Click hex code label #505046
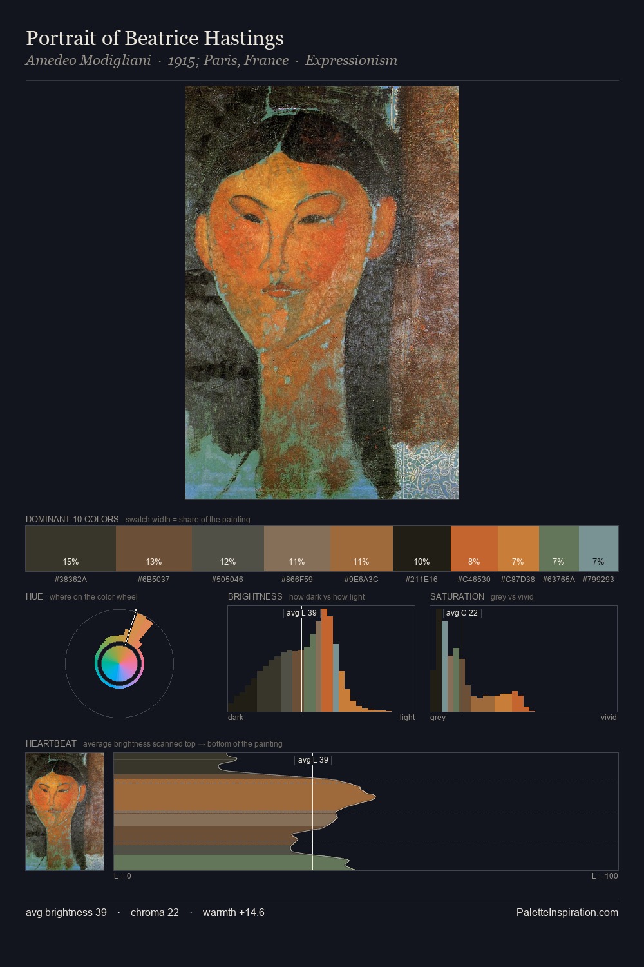This screenshot has height=967, width=644. coord(228,580)
